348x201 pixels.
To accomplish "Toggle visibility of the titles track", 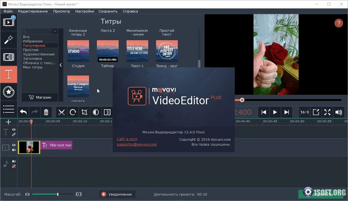I will 14,130.
